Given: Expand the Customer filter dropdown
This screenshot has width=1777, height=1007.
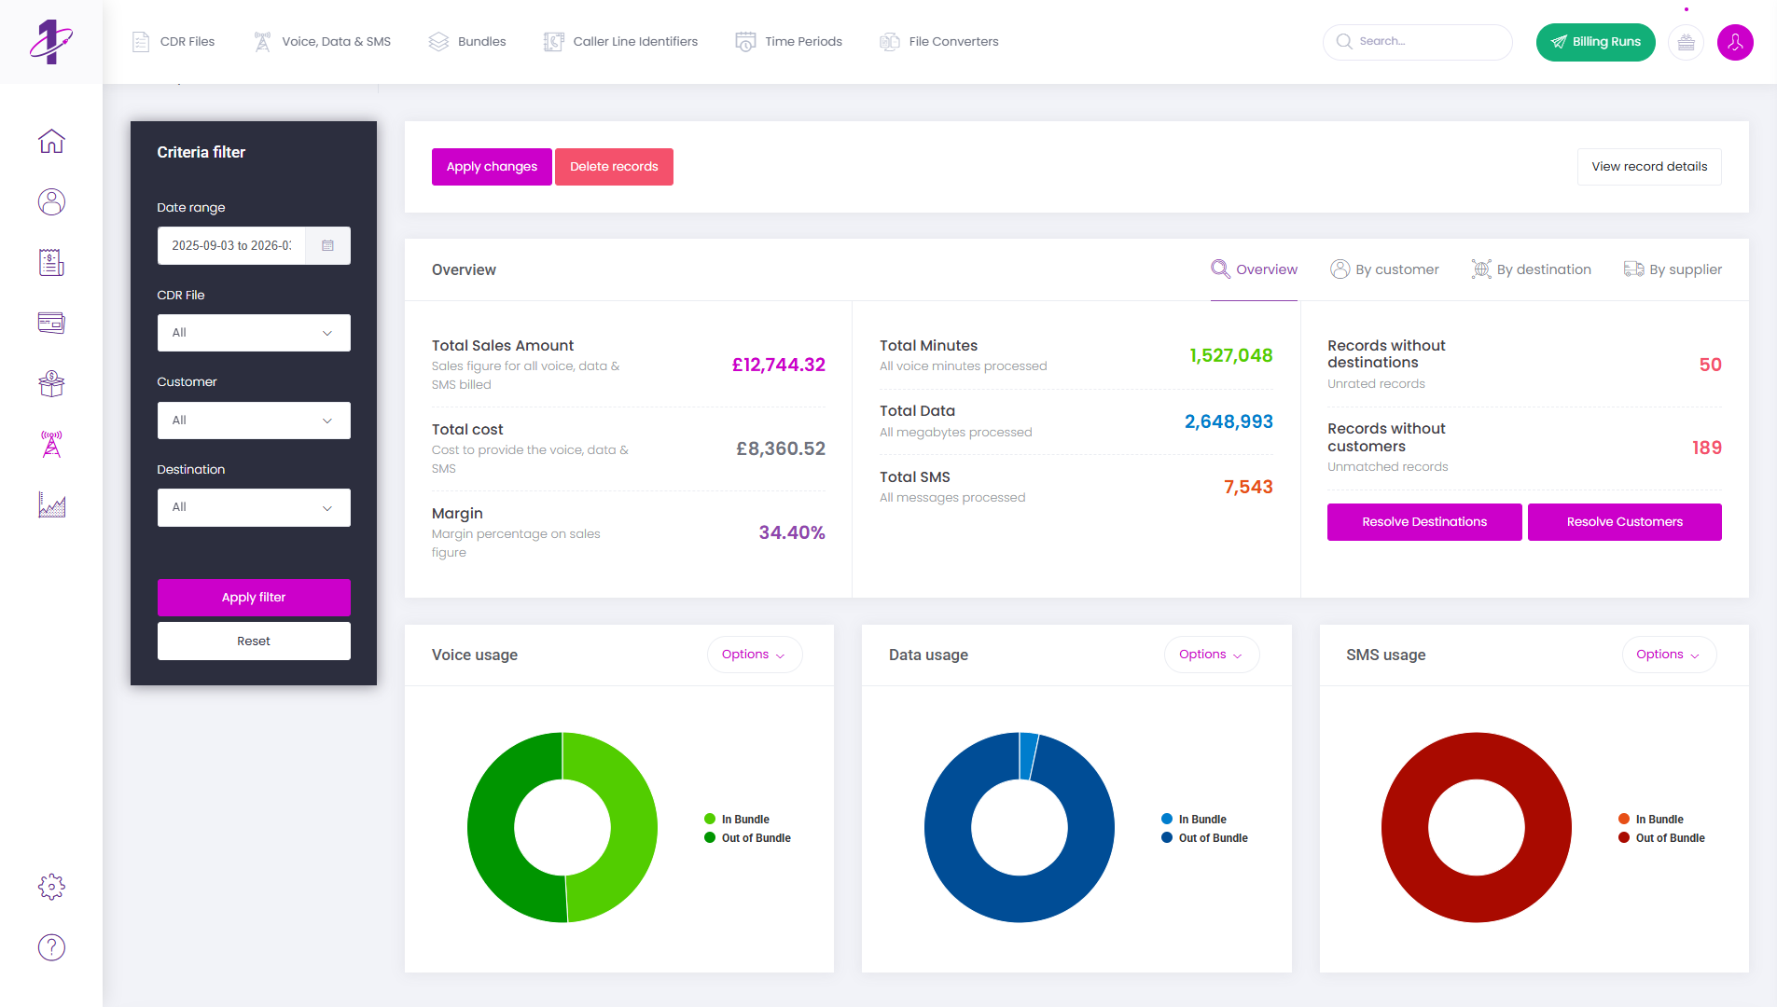Looking at the screenshot, I should click(x=254, y=420).
